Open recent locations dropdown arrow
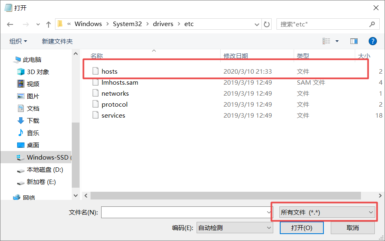The height and width of the screenshot is (241, 385). click(x=38, y=24)
